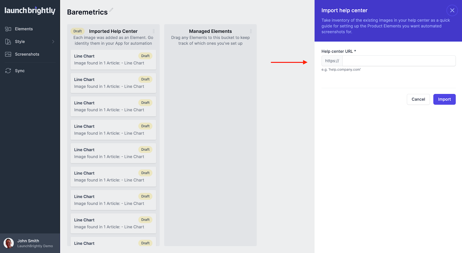Click the pencil icon beside Baremetrics
This screenshot has height=253, width=462.
coord(111,10)
